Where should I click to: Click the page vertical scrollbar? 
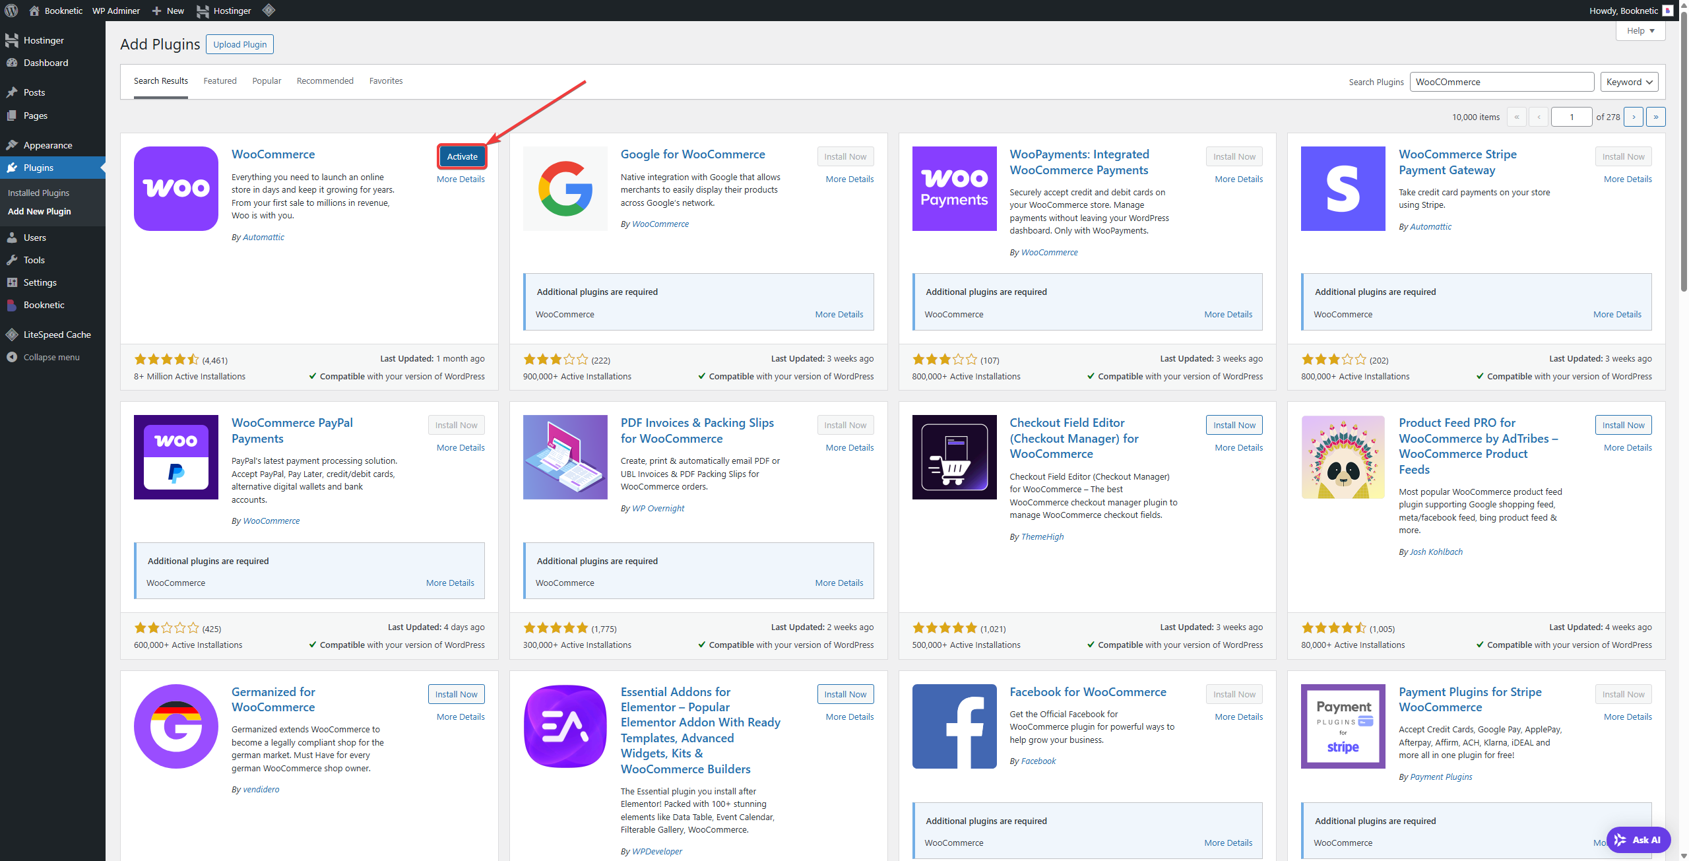(1684, 152)
